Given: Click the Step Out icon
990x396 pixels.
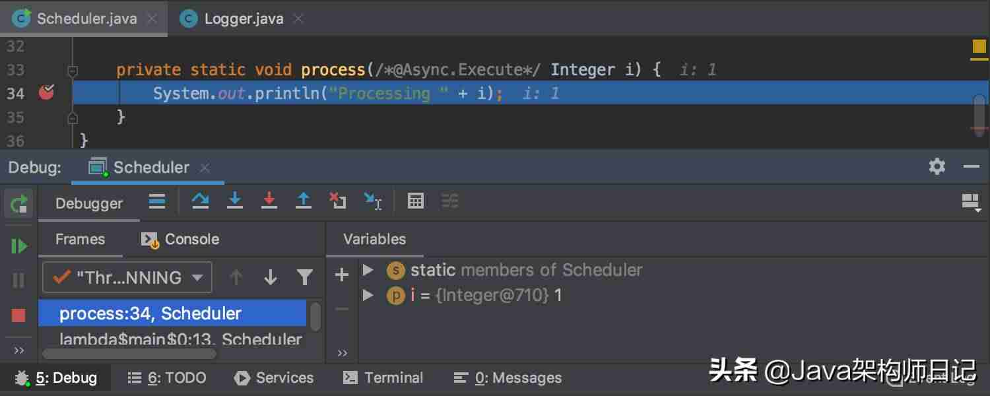Looking at the screenshot, I should tap(304, 201).
